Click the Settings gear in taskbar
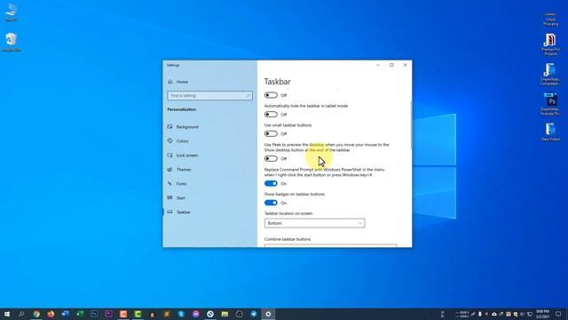568x320 pixels. click(x=268, y=314)
